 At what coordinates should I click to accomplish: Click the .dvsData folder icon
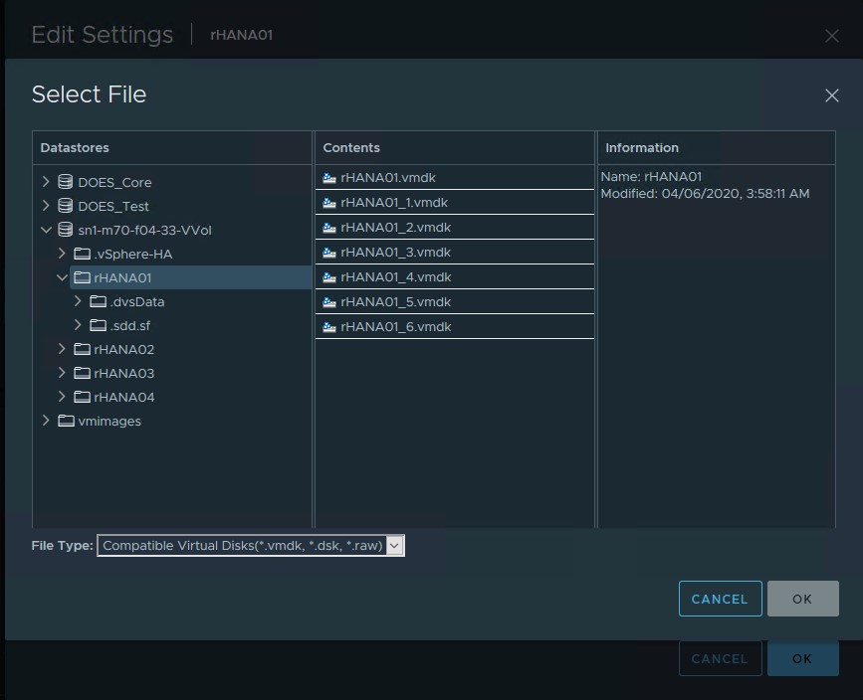coord(98,301)
